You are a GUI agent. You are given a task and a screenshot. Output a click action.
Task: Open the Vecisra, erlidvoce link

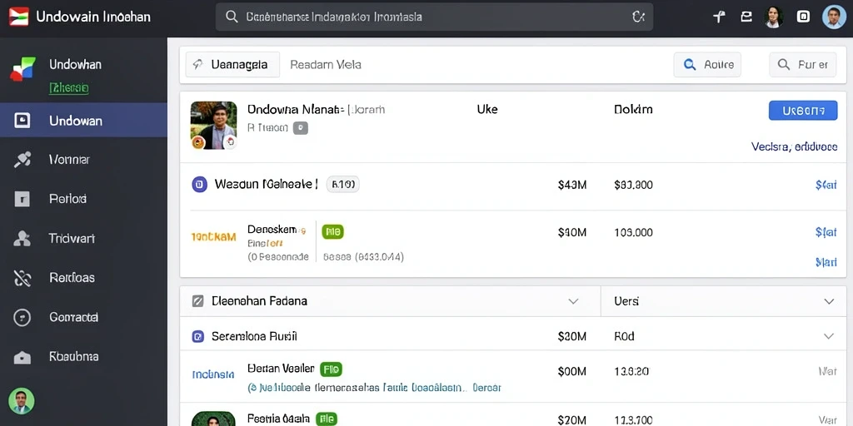[x=794, y=146]
